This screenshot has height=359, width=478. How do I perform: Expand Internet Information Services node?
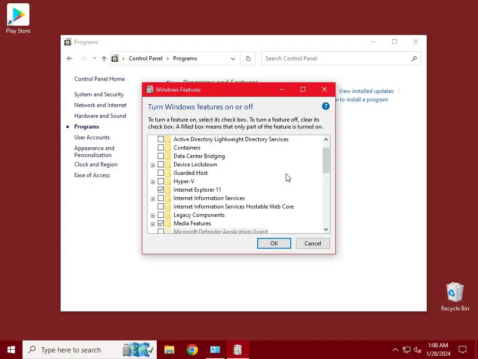click(153, 199)
